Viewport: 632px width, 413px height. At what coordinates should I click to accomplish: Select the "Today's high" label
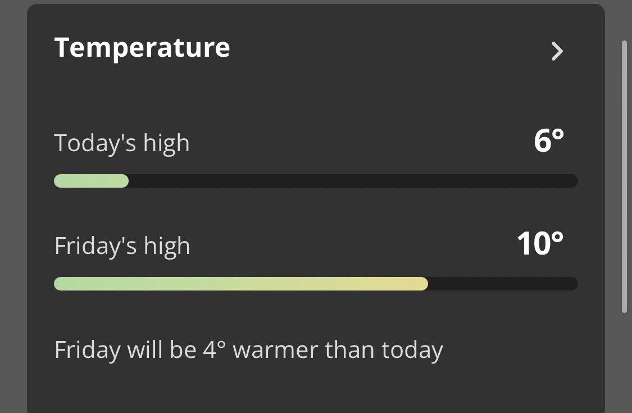coord(121,143)
